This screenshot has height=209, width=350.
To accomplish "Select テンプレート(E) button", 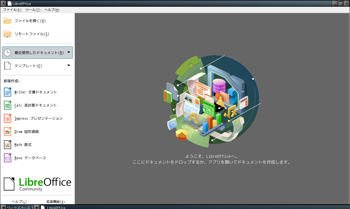I will (37, 66).
